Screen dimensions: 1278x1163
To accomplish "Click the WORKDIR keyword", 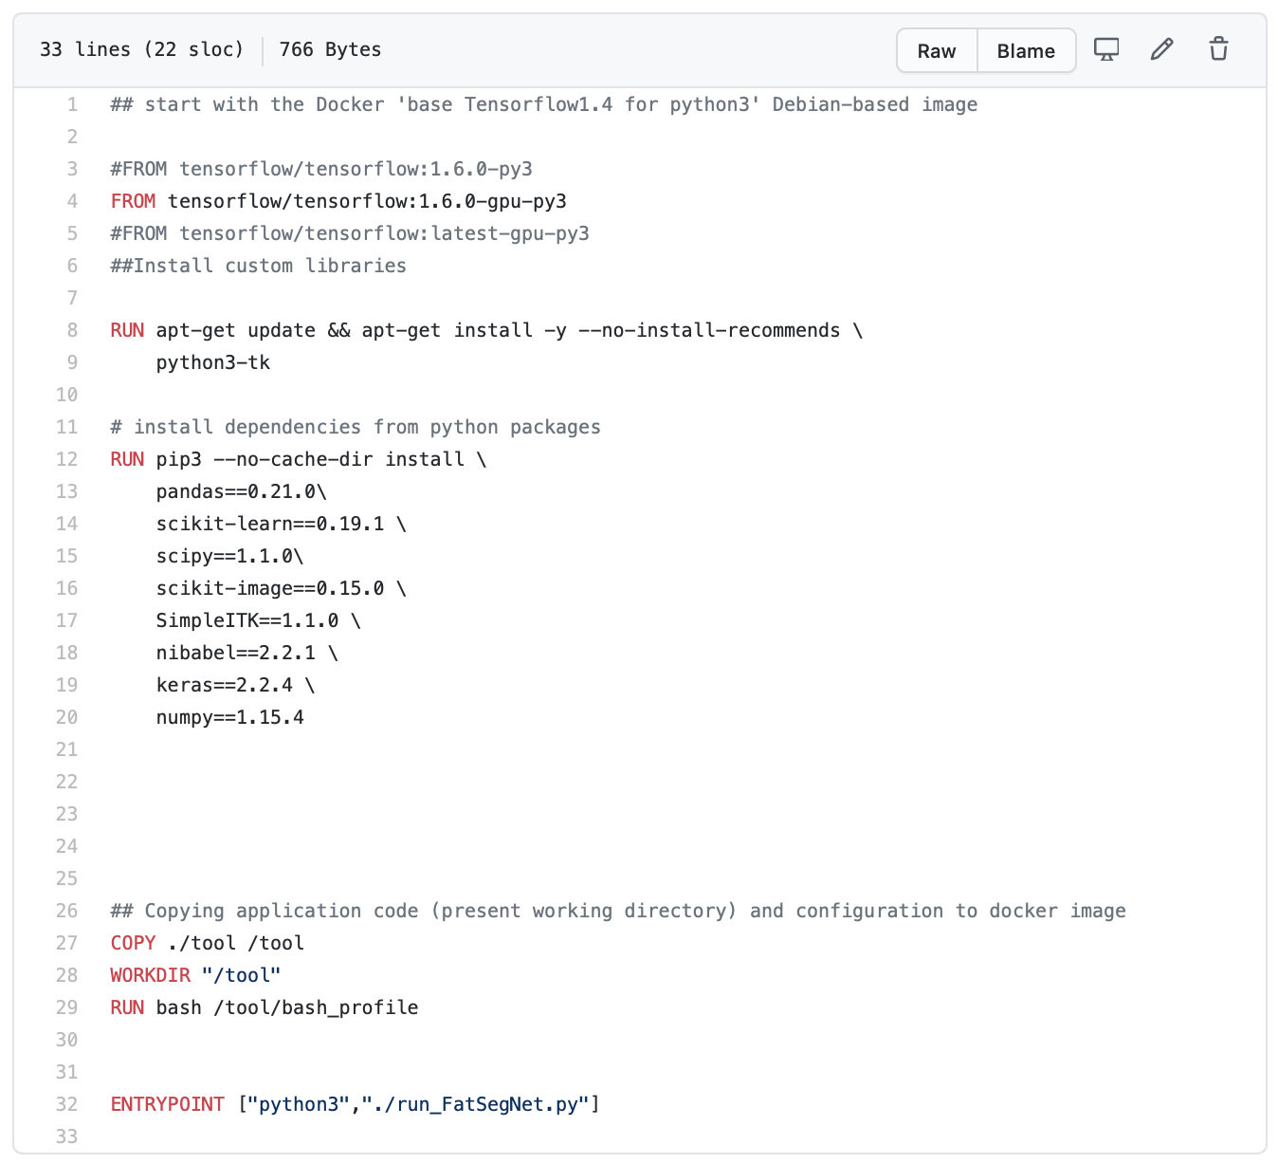I will [x=150, y=975].
